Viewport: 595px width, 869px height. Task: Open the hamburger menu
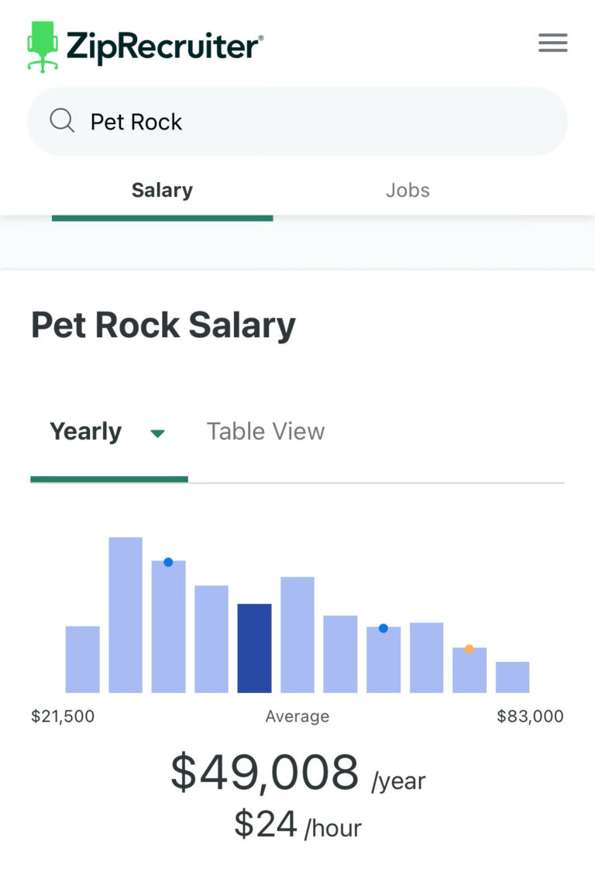(x=552, y=43)
